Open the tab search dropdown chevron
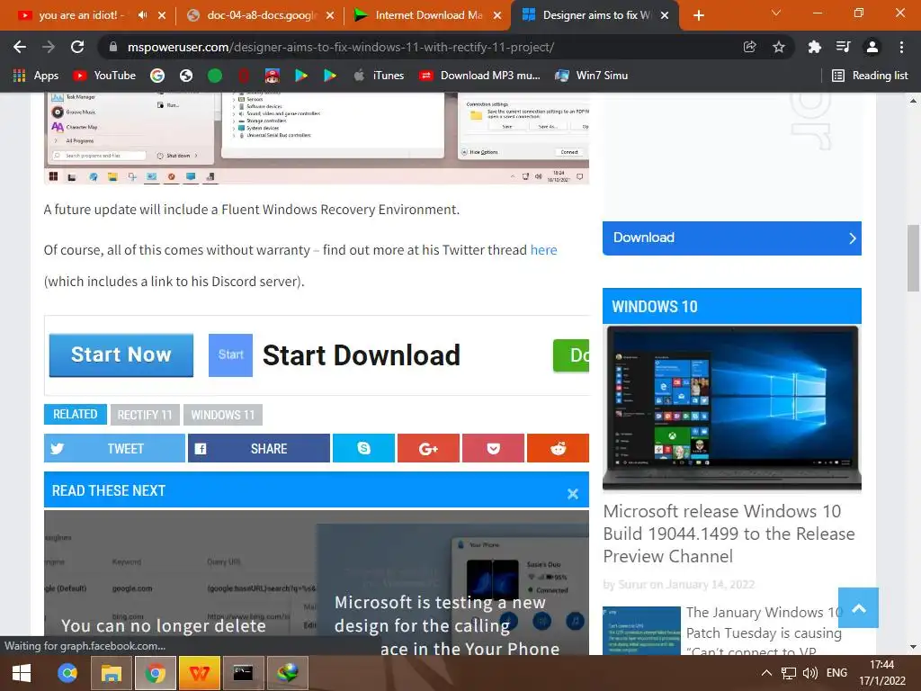This screenshot has width=921, height=691. [x=776, y=13]
